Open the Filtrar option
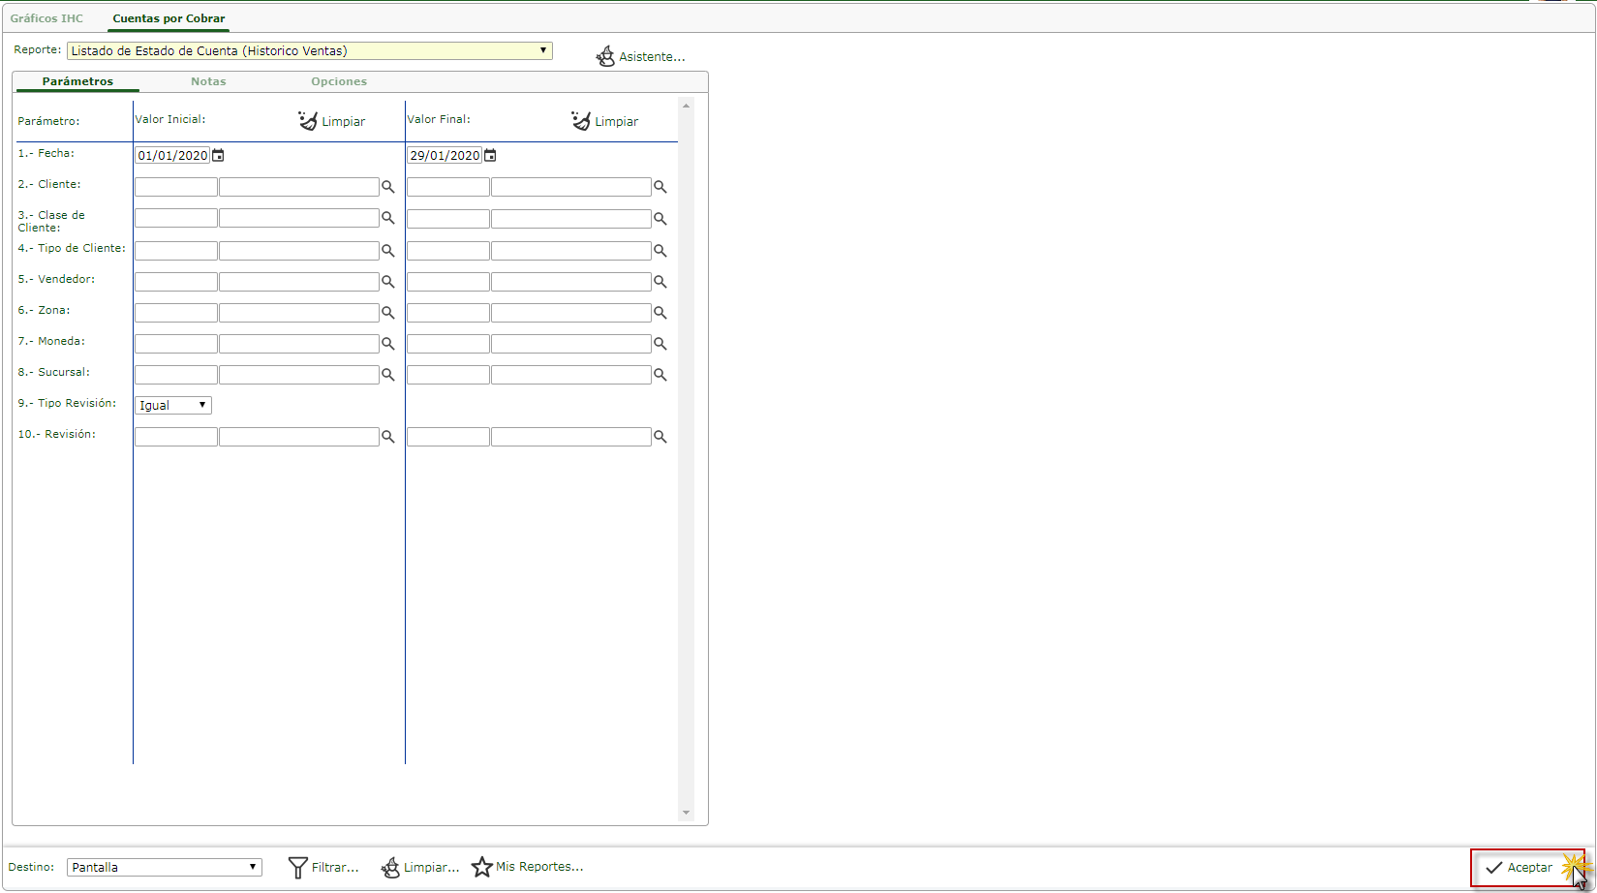This screenshot has height=893, width=1597. click(323, 867)
